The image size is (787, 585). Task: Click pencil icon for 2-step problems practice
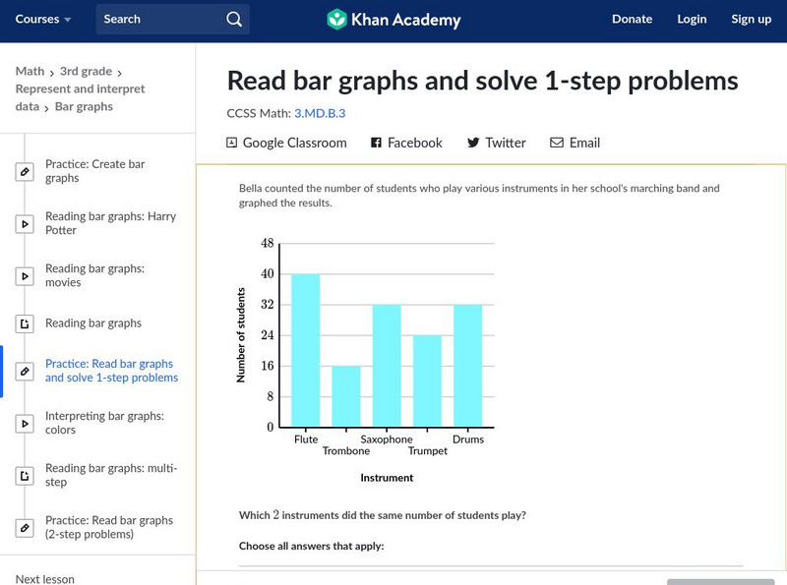[x=25, y=528]
